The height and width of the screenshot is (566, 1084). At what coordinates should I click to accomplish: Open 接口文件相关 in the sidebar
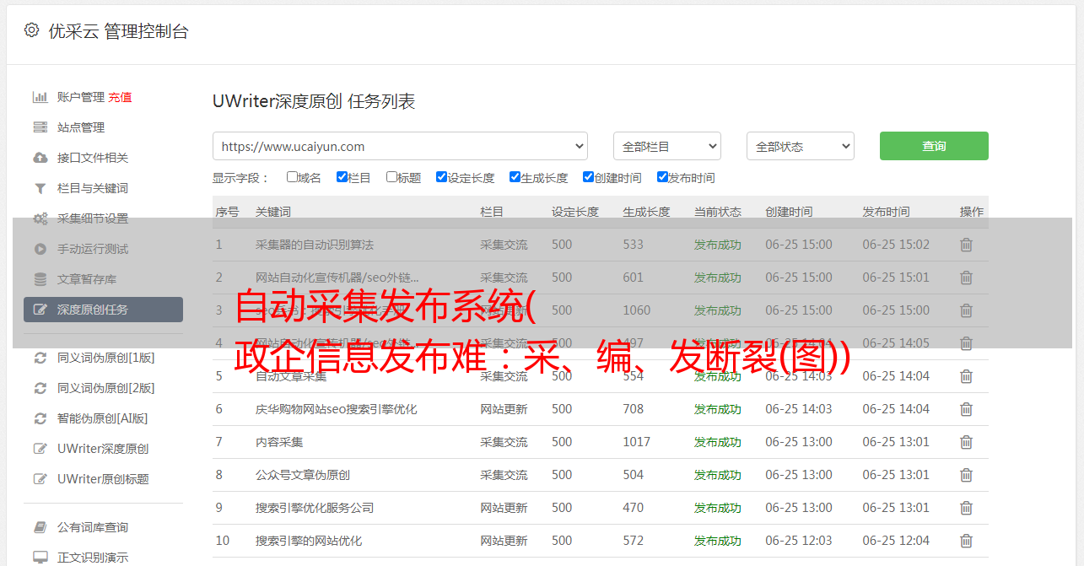[x=93, y=158]
